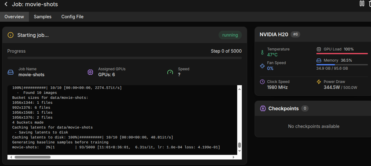The width and height of the screenshot is (371, 166).
Task: Click the Temperature thermometer icon
Action: pos(262,52)
